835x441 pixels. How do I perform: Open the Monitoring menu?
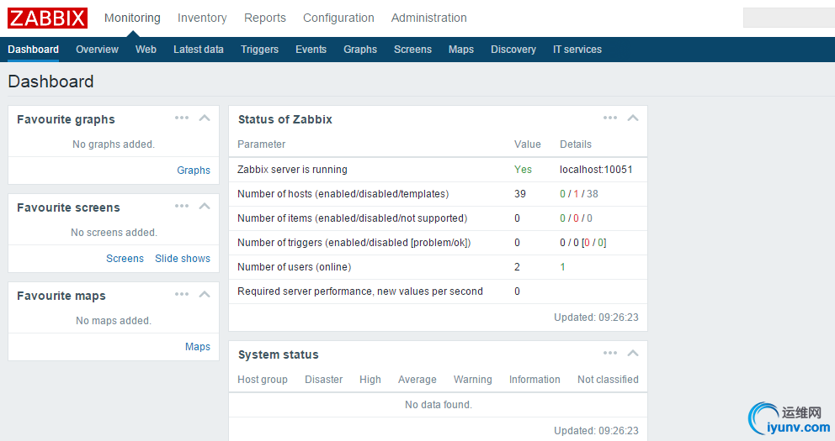(132, 18)
